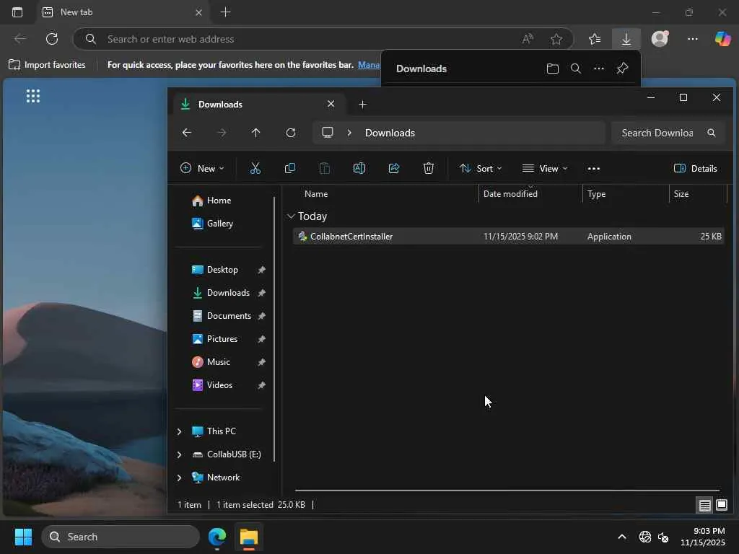Click the Search Downloads input field
This screenshot has height=554, width=739.
pos(657,133)
